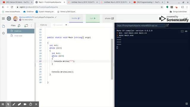The height and width of the screenshot is (107, 190).
Task: Add a new folder in Files panel
Action: click(26, 26)
